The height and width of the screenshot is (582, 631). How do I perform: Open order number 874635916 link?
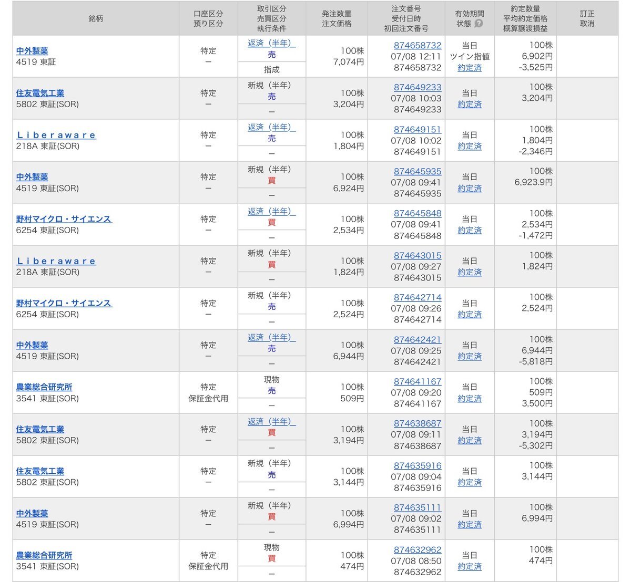(x=418, y=466)
